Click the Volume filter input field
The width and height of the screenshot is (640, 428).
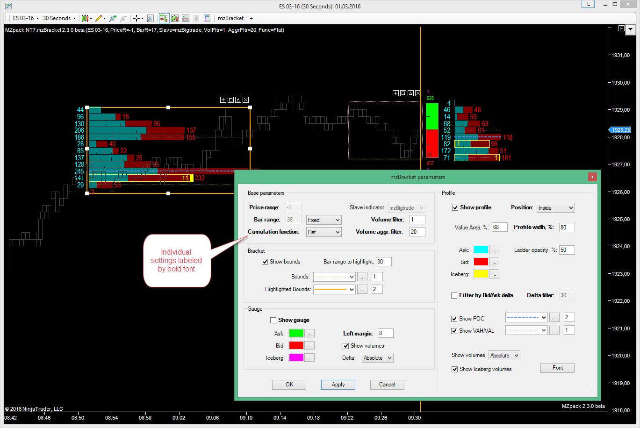click(x=417, y=220)
